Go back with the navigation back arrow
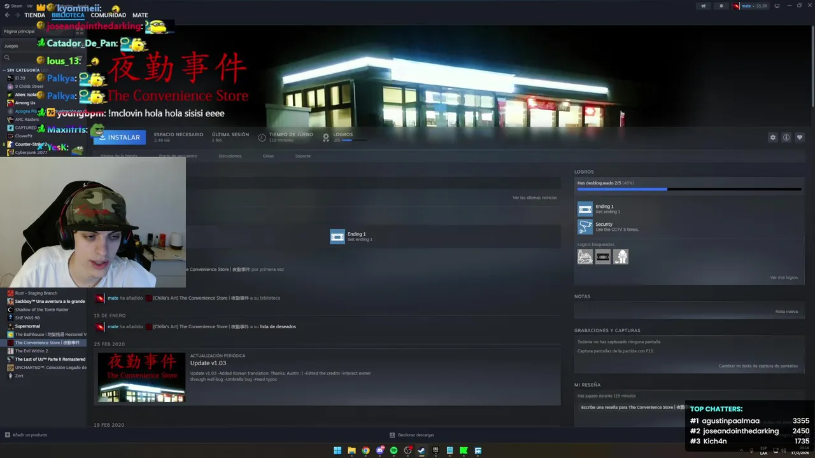 tap(7, 15)
